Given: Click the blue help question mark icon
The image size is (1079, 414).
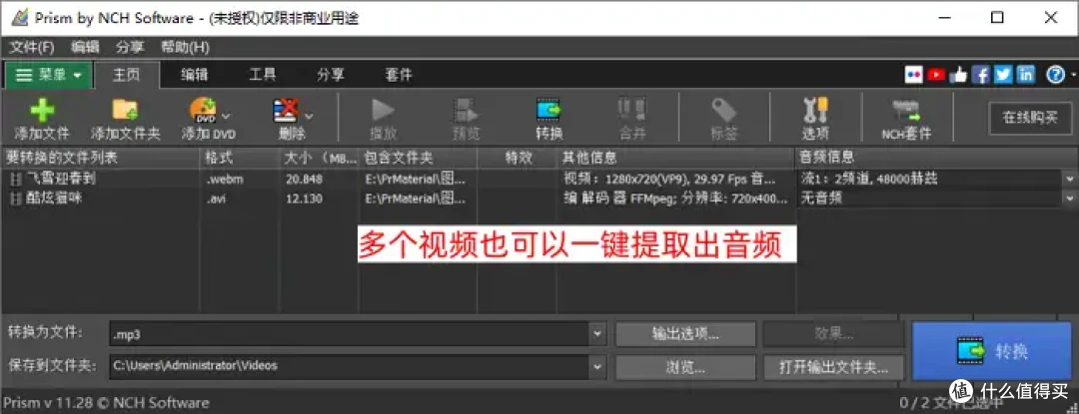Looking at the screenshot, I should coord(1056,75).
